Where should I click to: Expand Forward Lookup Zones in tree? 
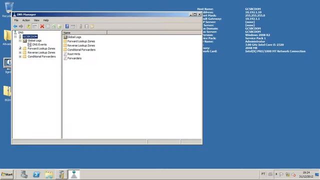[20, 48]
